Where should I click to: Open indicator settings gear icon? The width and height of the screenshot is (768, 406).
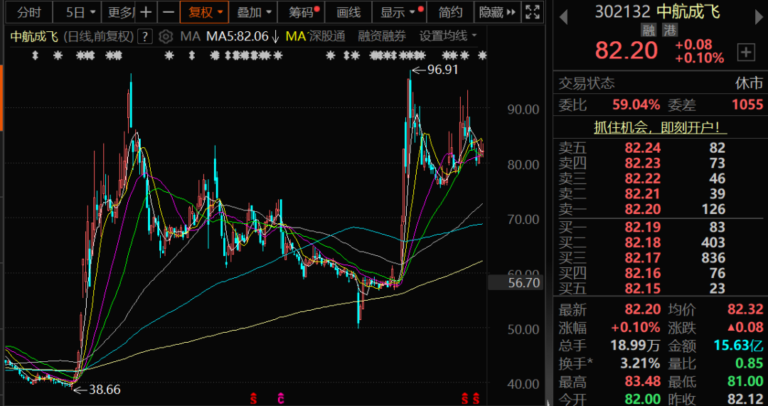tap(166, 36)
